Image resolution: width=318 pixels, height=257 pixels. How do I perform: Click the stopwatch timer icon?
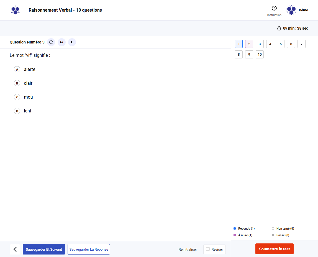(x=279, y=29)
